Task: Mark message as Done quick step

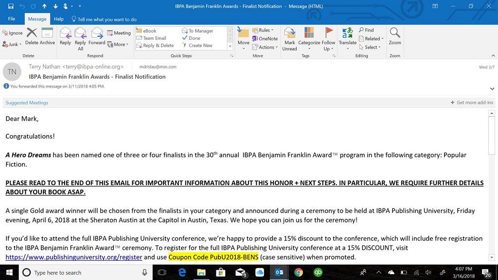Action: 191,38
